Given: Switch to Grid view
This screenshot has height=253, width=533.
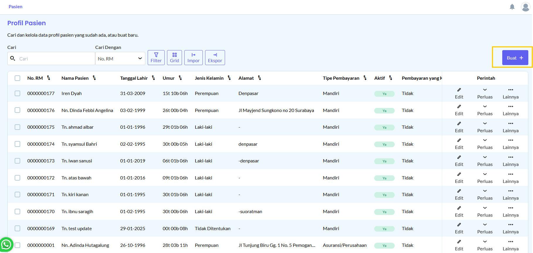Looking at the screenshot, I should pos(174,57).
